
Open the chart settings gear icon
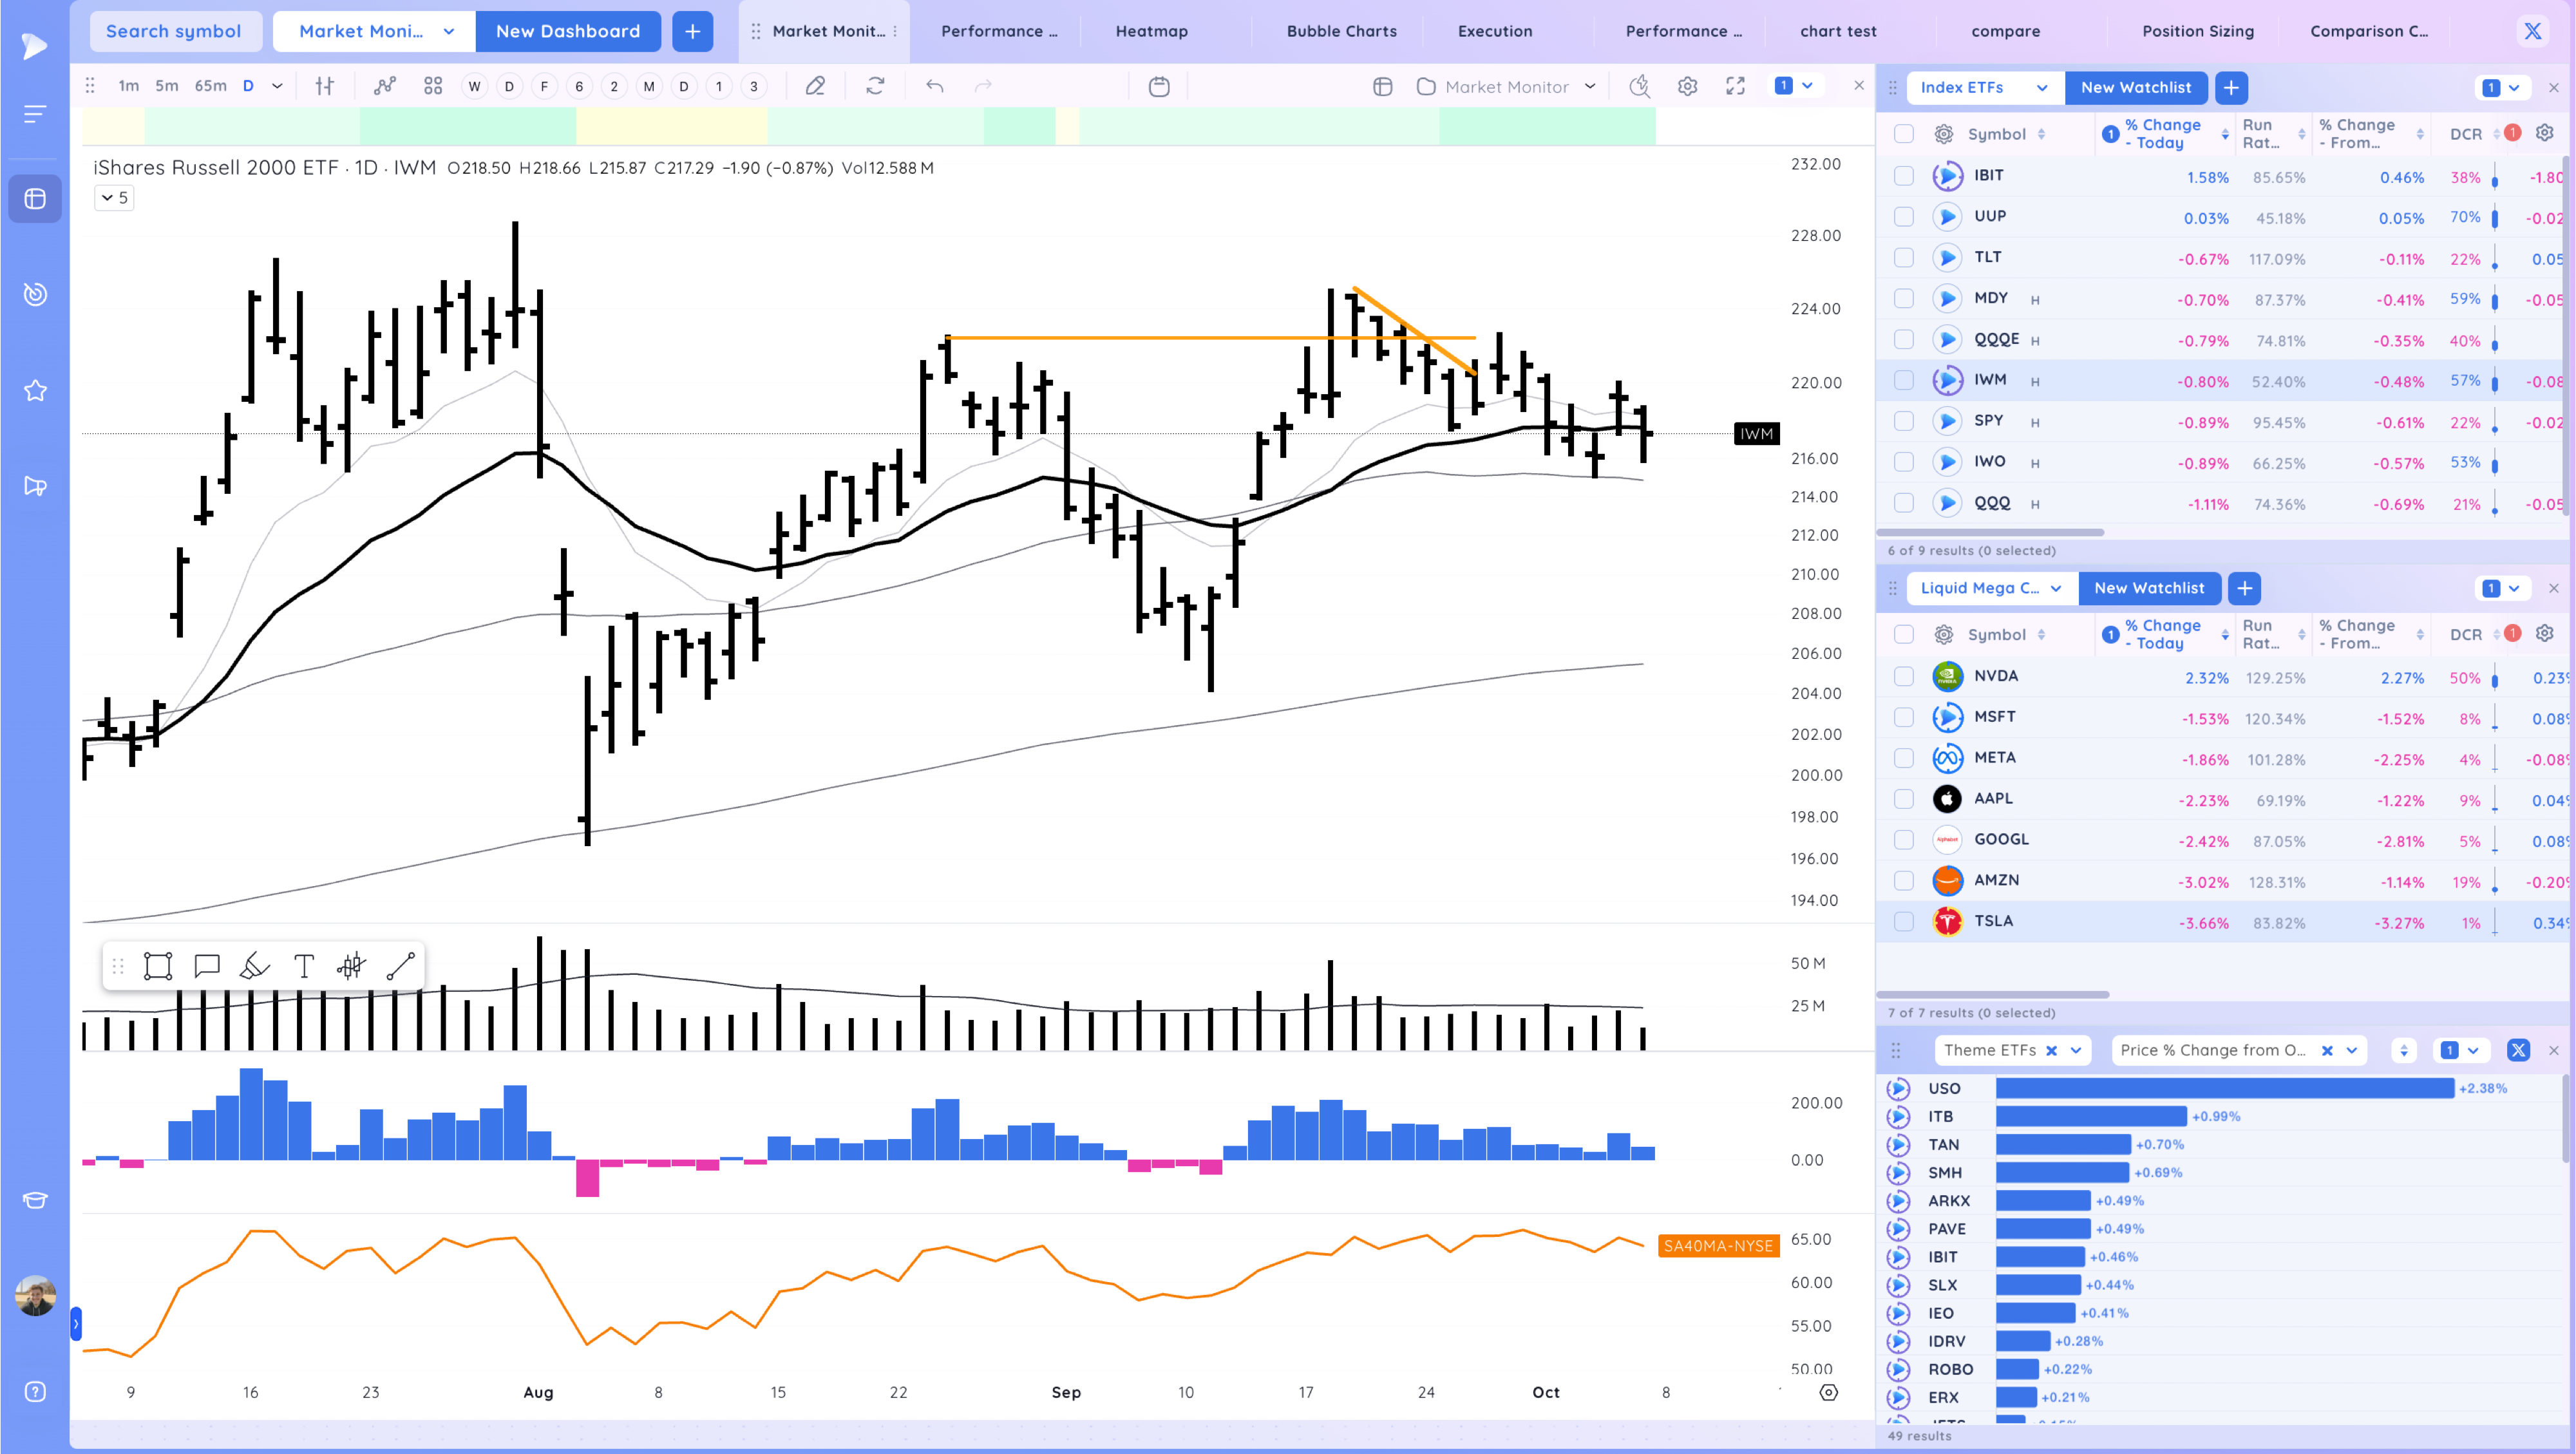(1687, 87)
